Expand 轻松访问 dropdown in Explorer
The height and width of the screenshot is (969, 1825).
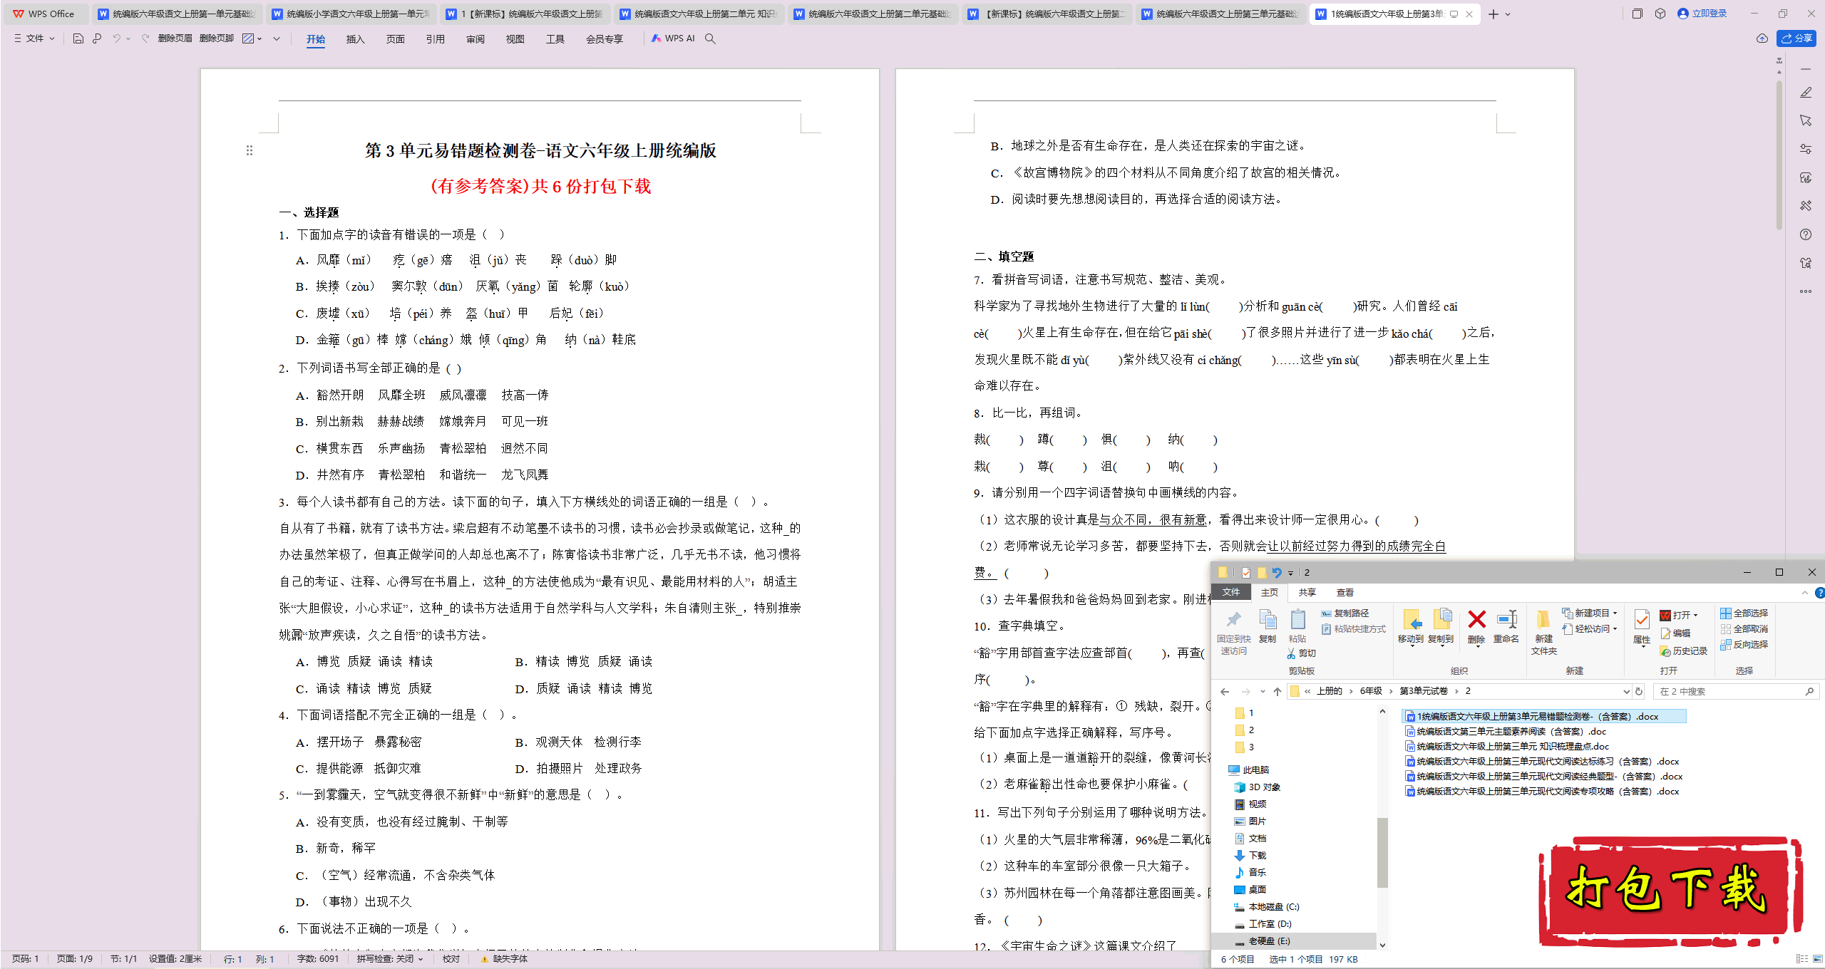point(1615,629)
